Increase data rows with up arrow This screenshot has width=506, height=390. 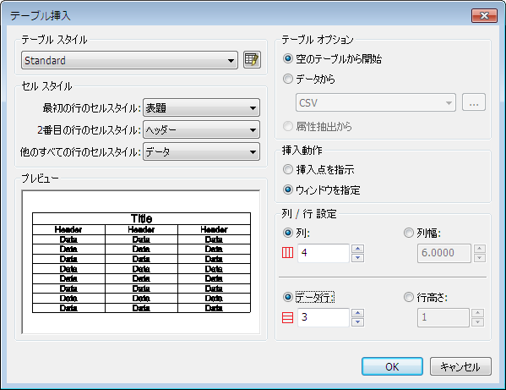click(x=357, y=313)
